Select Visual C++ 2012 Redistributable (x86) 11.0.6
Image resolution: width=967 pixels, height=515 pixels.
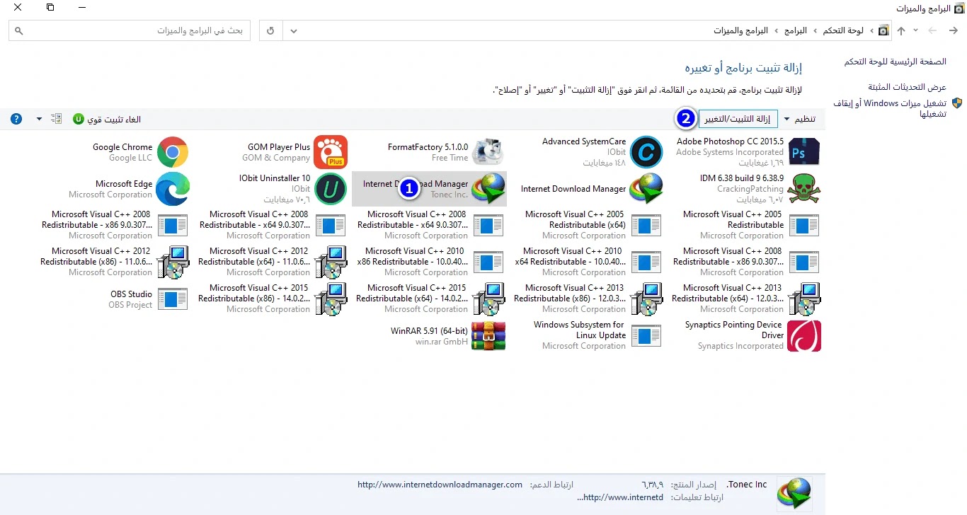[113, 262]
